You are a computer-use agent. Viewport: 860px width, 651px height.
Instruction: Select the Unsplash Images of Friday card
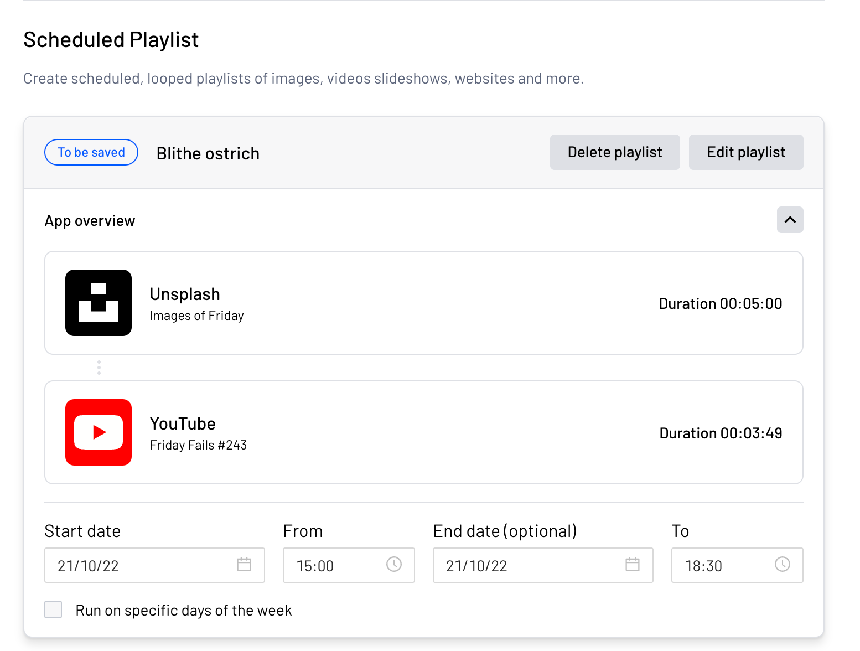click(424, 303)
